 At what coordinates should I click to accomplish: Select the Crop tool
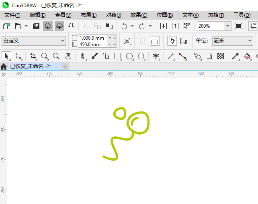click(x=33, y=56)
